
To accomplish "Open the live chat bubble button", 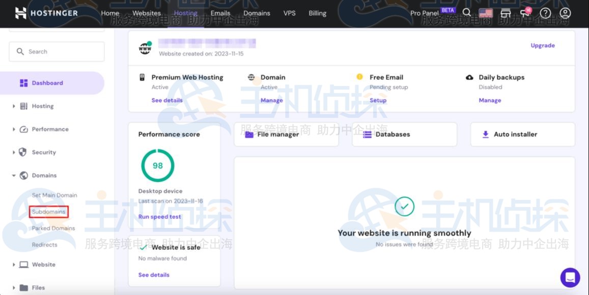I will pos(570,278).
